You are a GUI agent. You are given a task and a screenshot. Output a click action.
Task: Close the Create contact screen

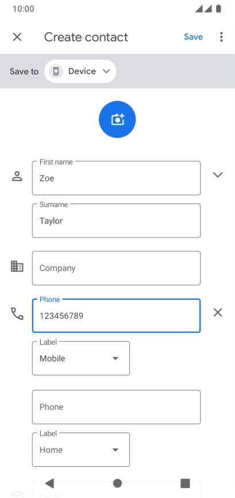click(x=17, y=37)
